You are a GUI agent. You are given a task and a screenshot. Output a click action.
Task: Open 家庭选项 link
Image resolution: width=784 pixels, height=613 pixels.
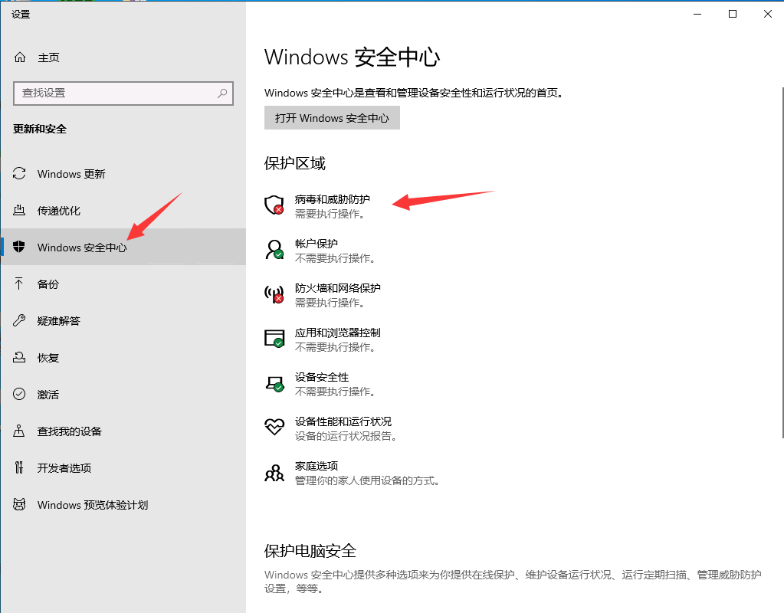click(316, 466)
